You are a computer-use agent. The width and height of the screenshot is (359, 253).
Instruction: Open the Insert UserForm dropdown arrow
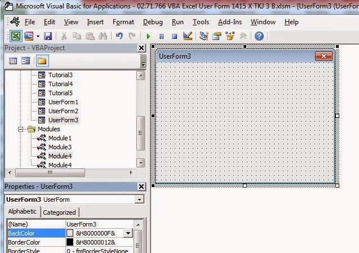pyautogui.click(x=38, y=36)
